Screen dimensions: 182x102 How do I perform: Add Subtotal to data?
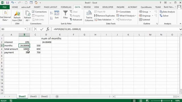click(144, 20)
